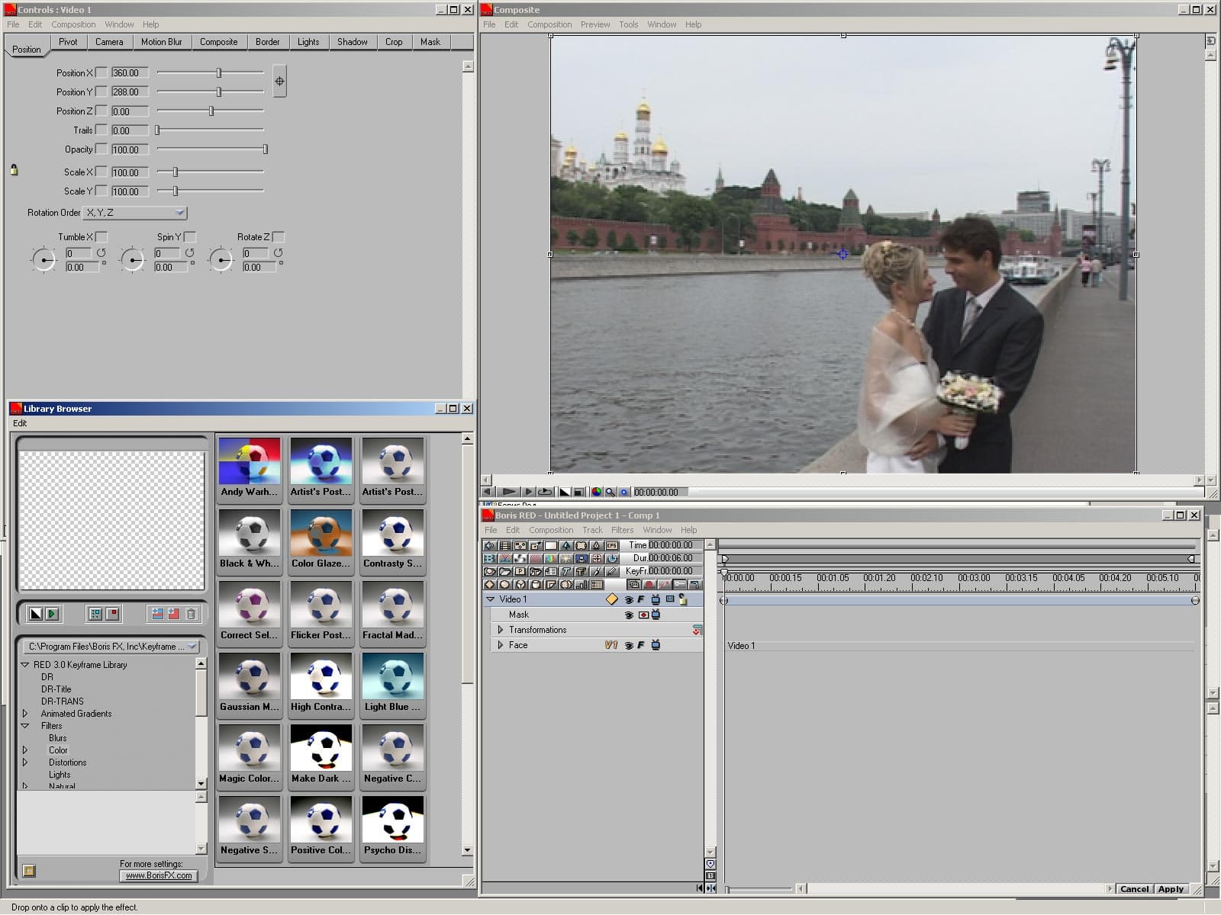Click the padlock icon on Video 1 track
The width and height of the screenshot is (1221, 915).
click(x=682, y=600)
